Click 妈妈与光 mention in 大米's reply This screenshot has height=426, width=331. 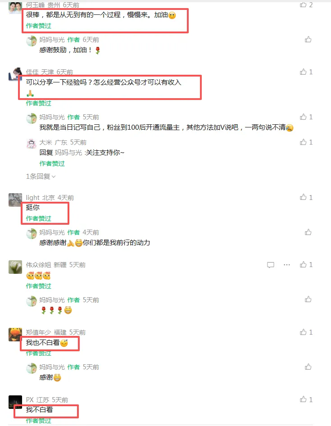point(68,153)
